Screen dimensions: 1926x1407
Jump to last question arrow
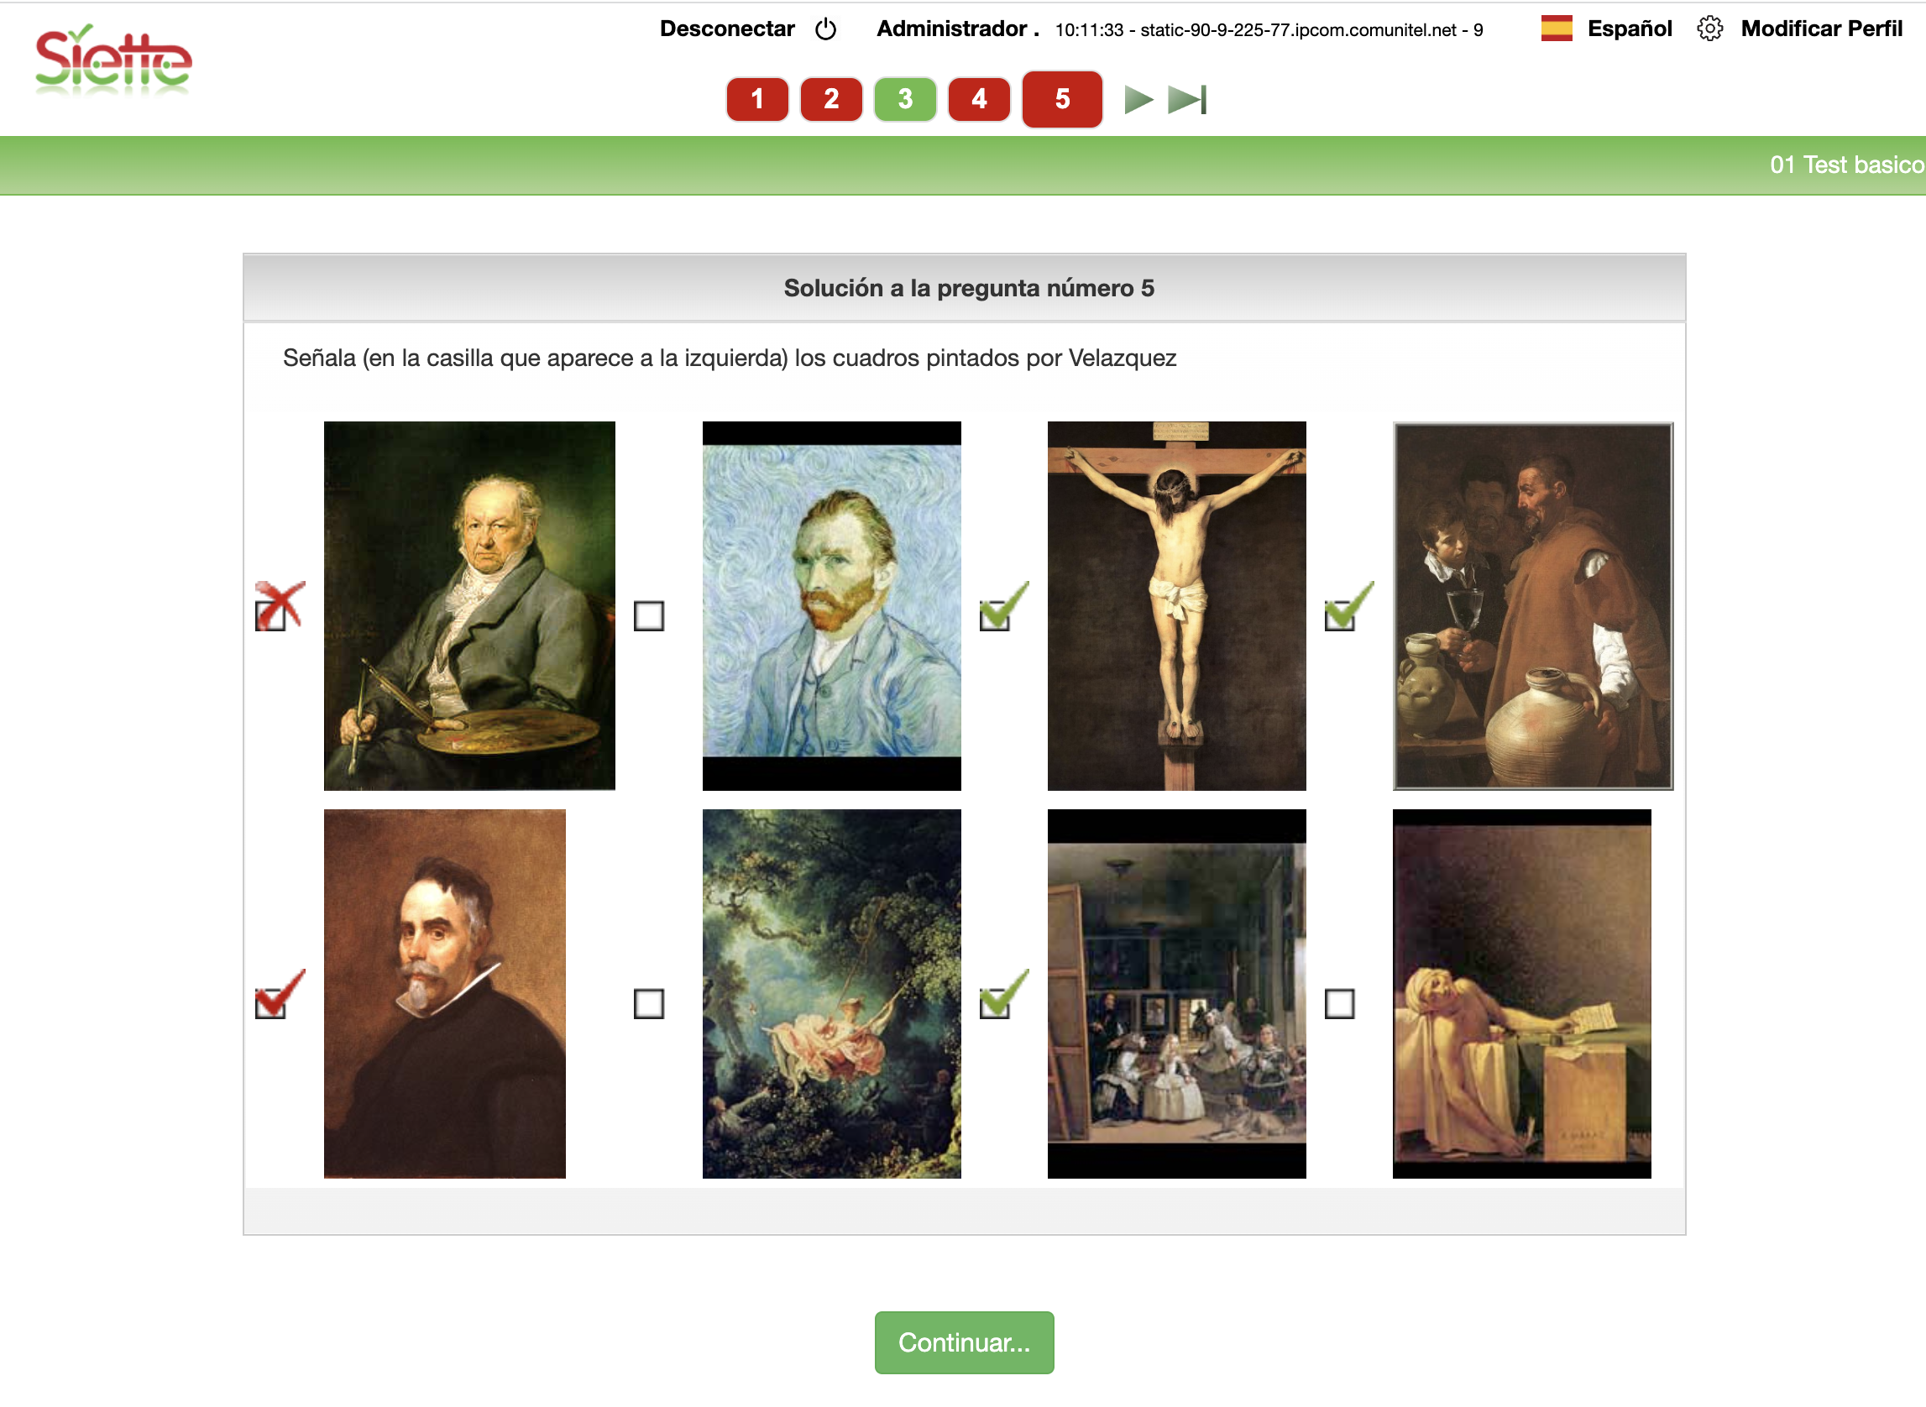click(1187, 100)
